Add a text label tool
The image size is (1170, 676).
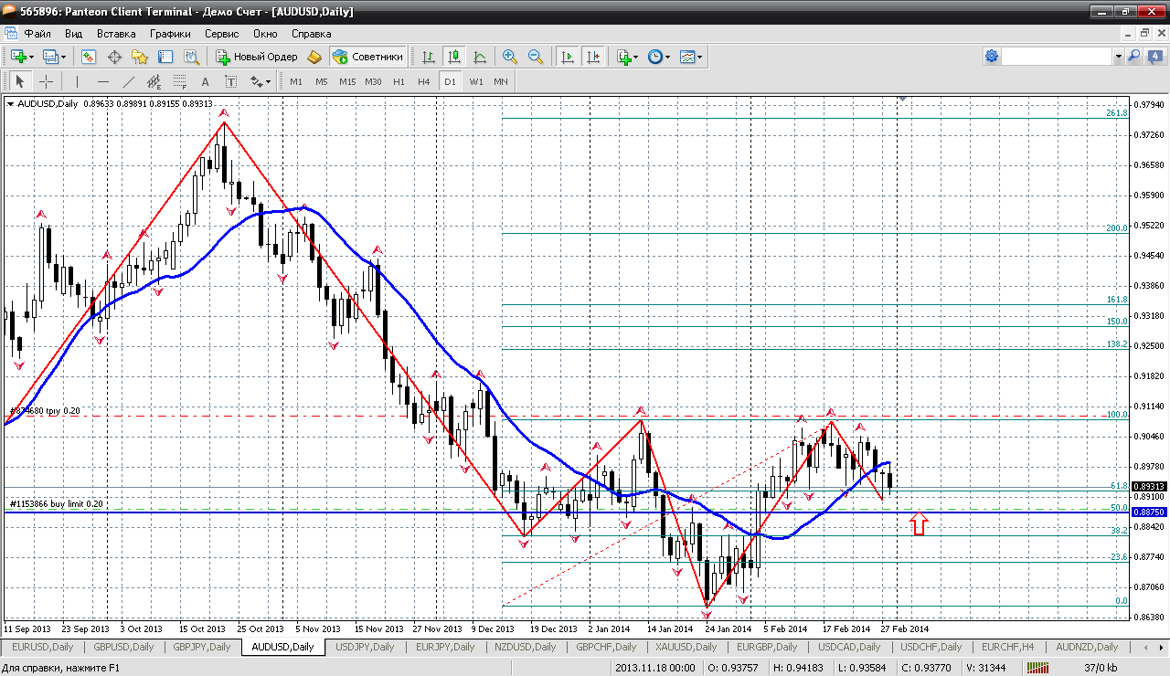(206, 81)
